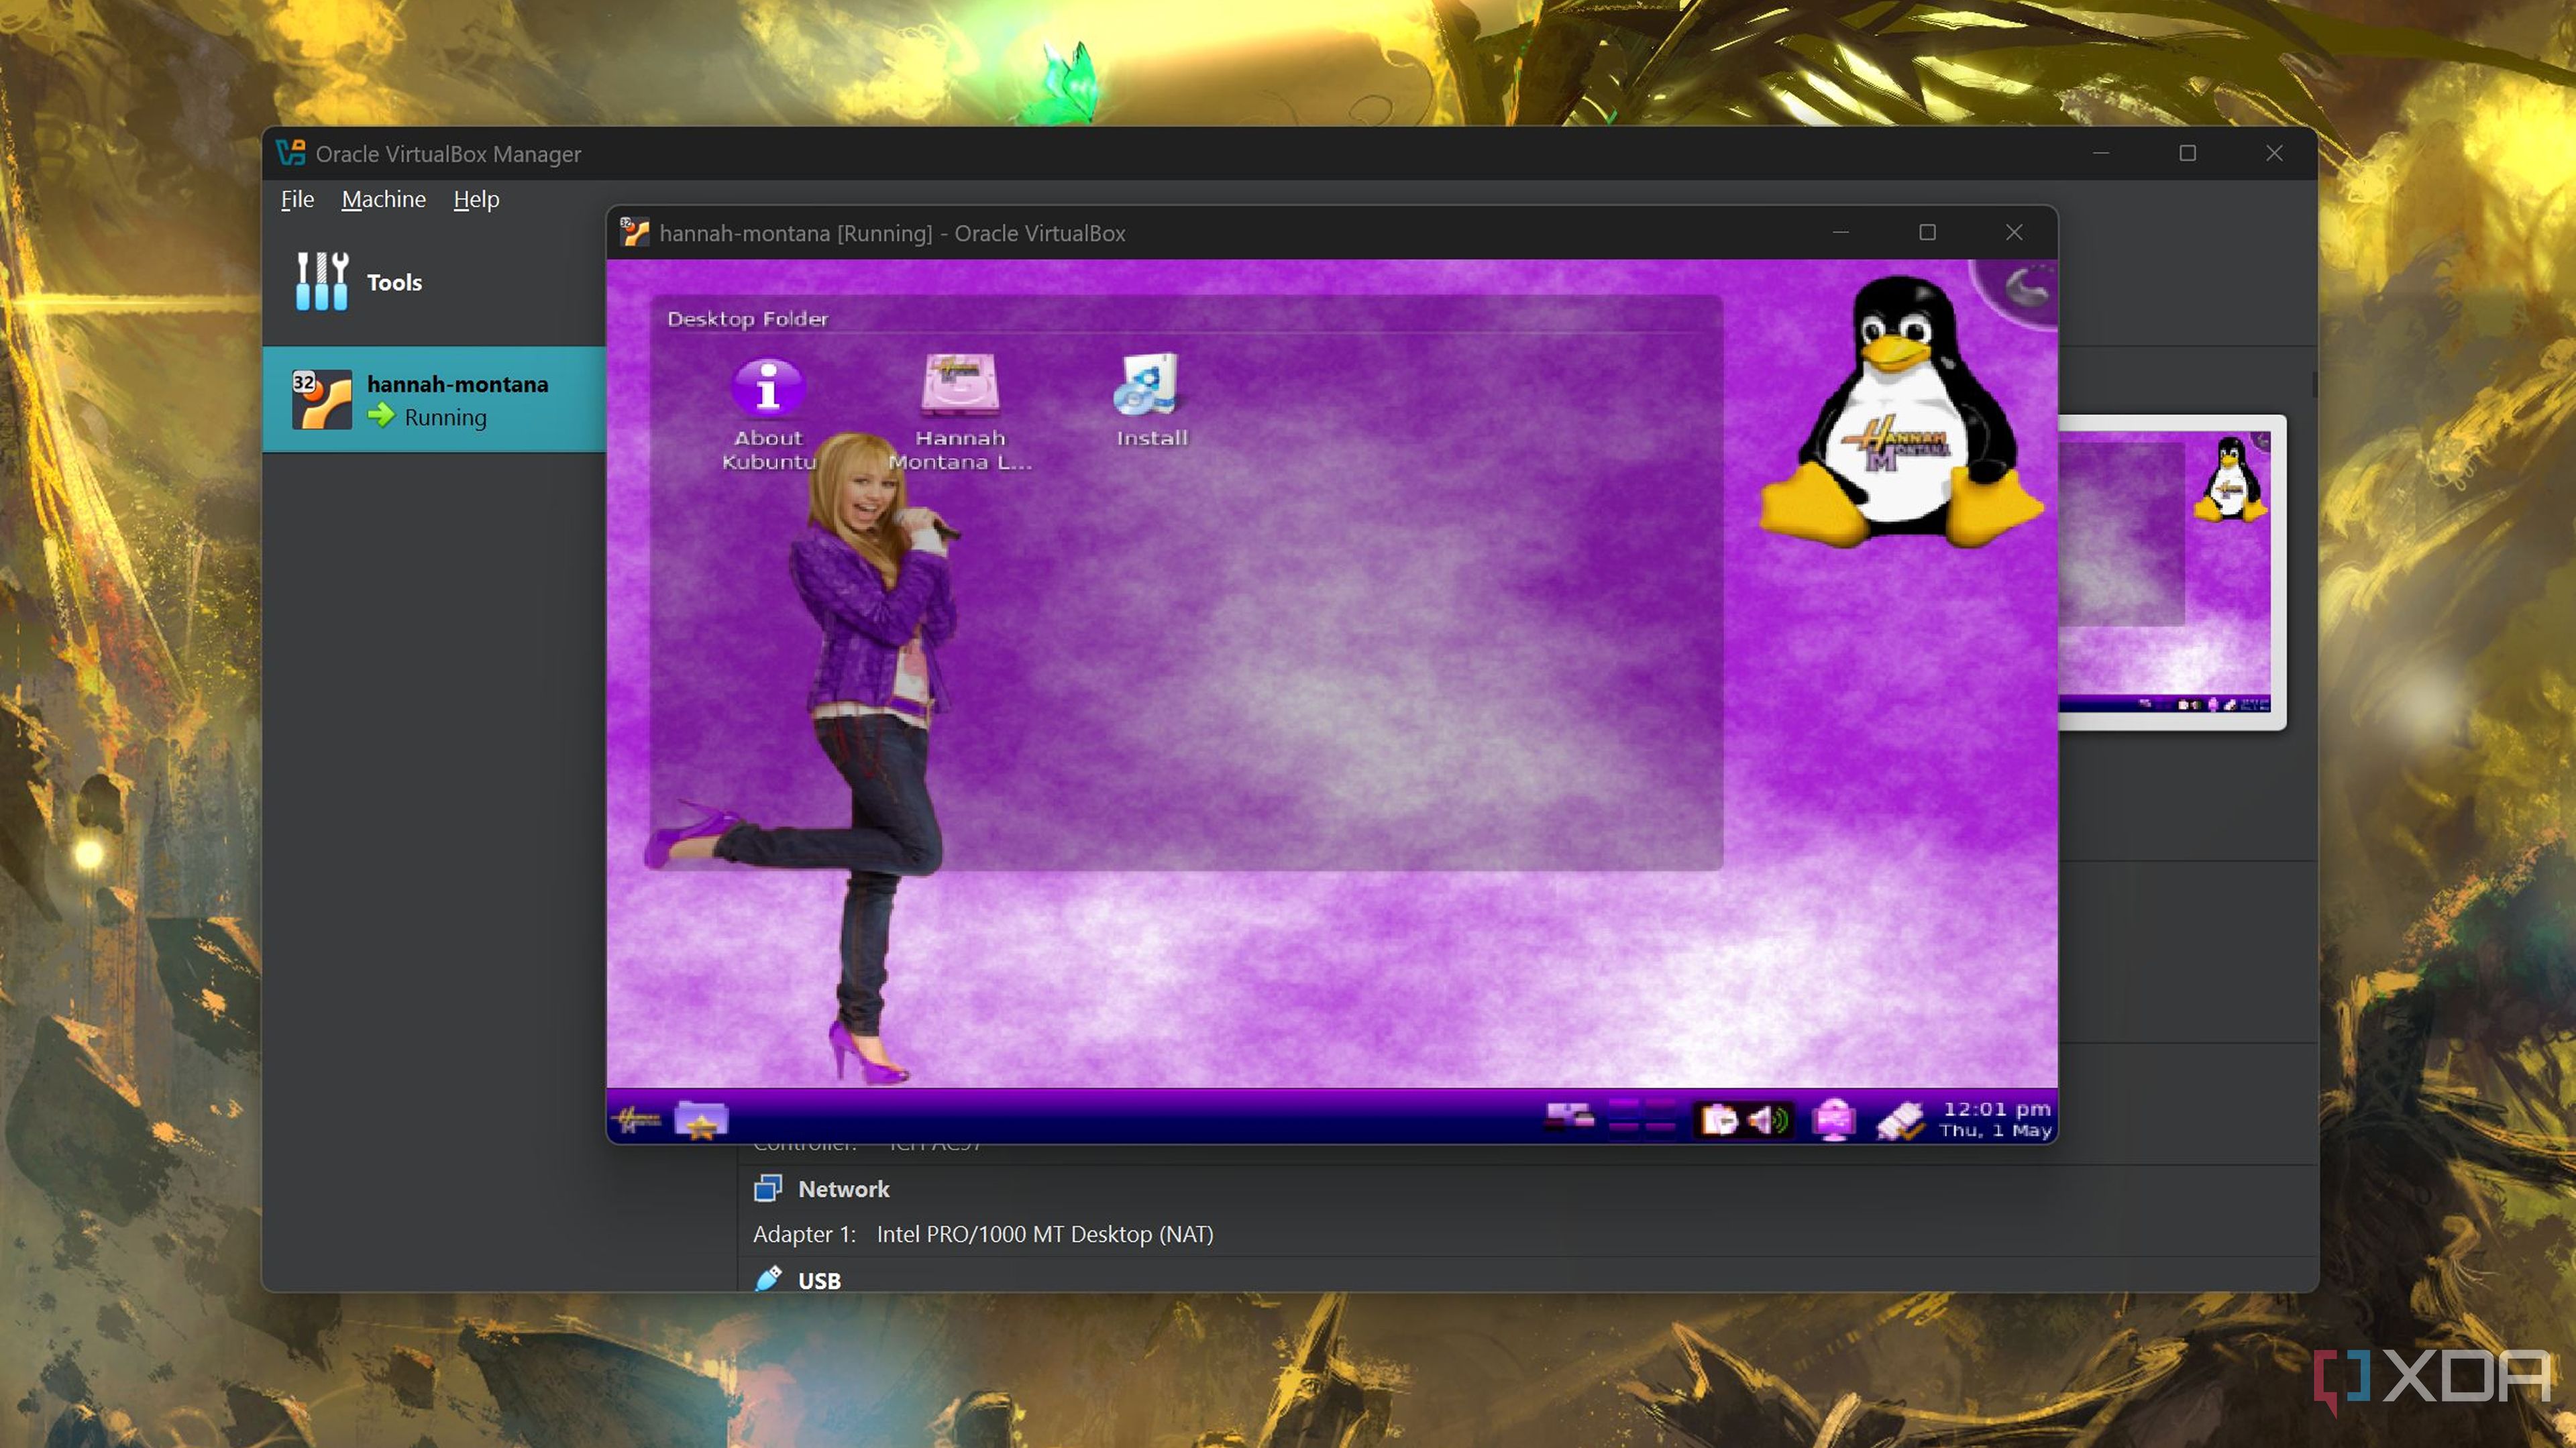2576x1448 pixels.
Task: Select the hannah-montana VM entry
Action: tap(434, 400)
